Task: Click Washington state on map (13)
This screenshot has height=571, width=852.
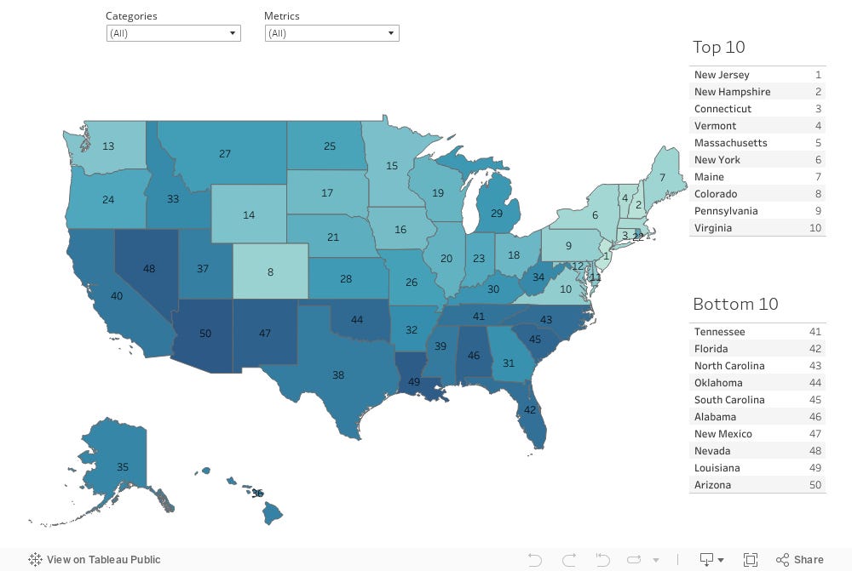Action: tap(108, 146)
